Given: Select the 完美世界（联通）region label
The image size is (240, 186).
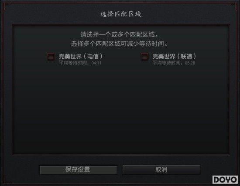Looking at the screenshot, I should tap(174, 57).
